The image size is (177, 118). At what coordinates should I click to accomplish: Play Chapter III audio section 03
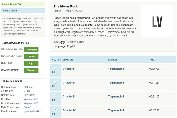[x=55, y=95]
